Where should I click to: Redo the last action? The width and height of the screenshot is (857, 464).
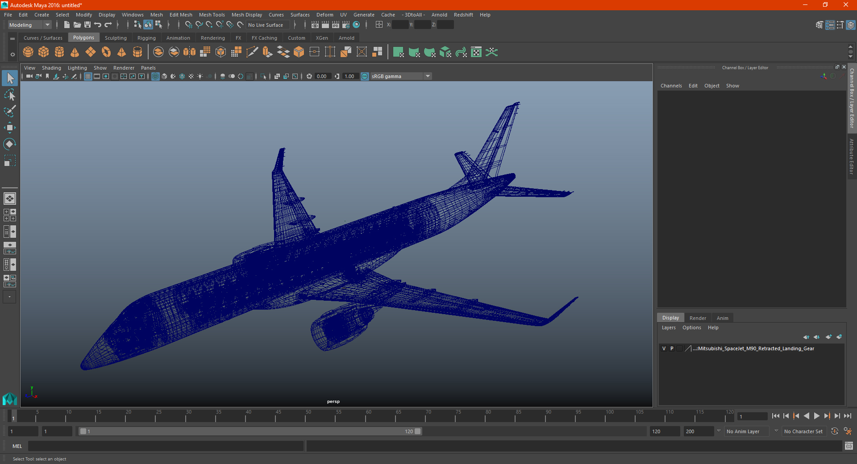(x=108, y=25)
